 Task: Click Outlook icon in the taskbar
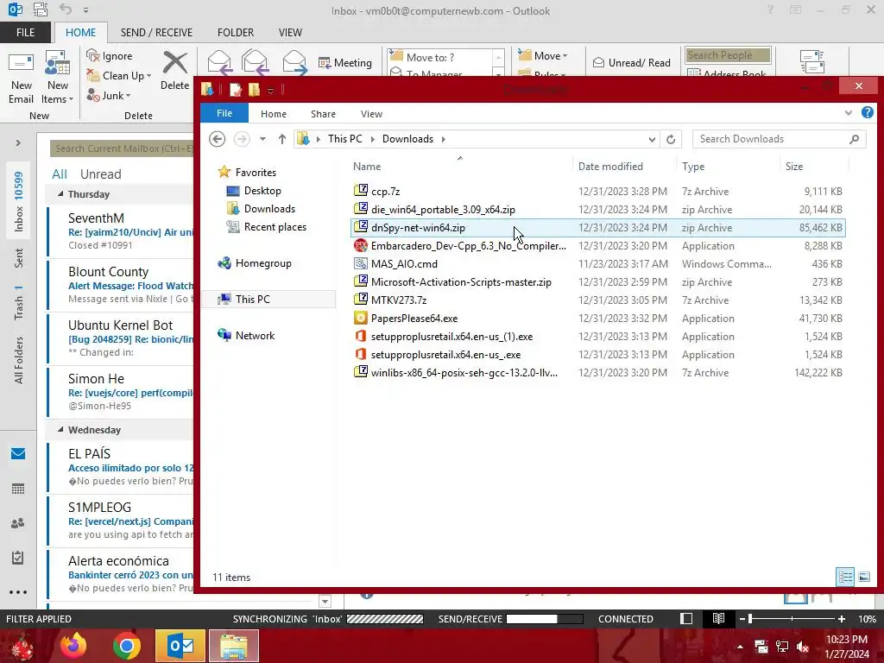pyautogui.click(x=180, y=646)
